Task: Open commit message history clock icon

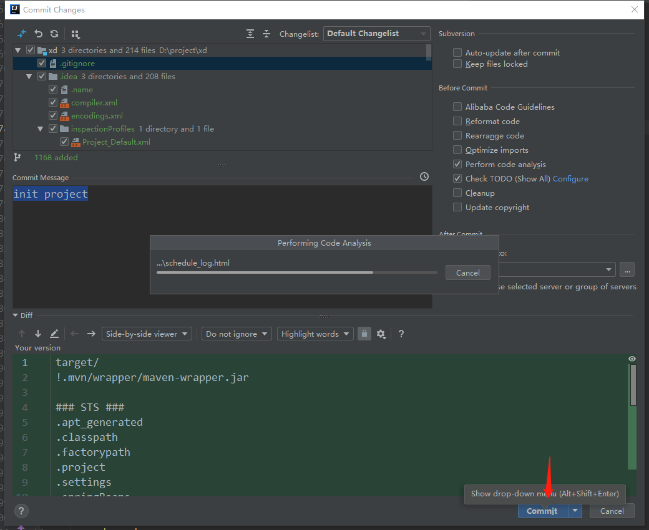Action: tap(424, 176)
